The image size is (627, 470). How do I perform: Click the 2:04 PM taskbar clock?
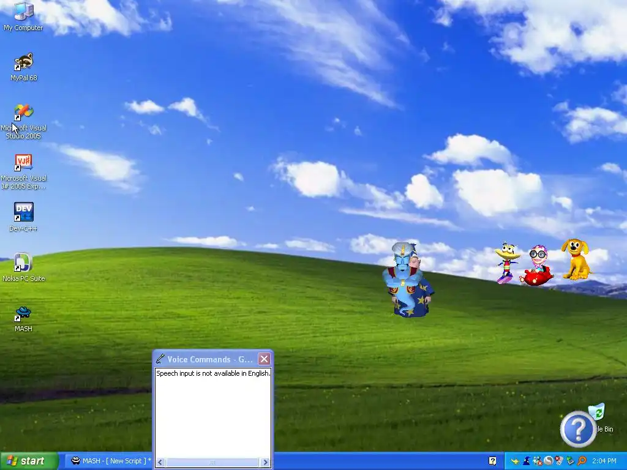point(604,461)
